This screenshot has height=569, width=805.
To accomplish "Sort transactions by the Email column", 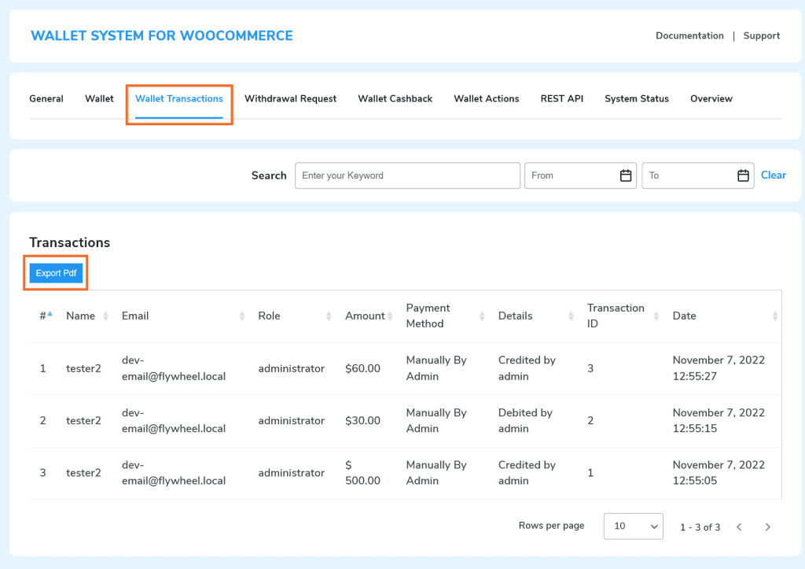I will [x=241, y=316].
